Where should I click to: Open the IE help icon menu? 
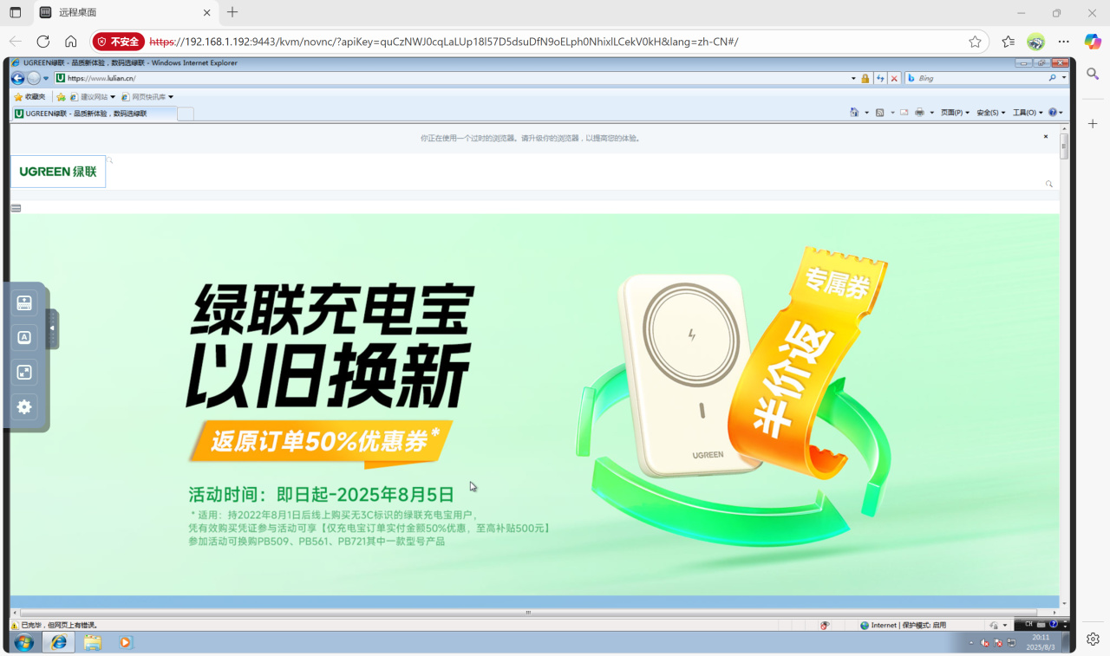coord(1055,113)
